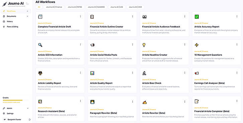
Task: Click the 10 Management Questions lightning icon
Action: pyautogui.click(x=196, y=45)
